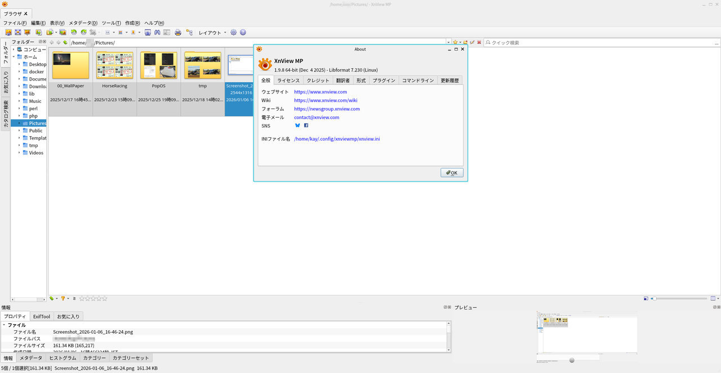
Task: Select the ExifTool tab in the info panel
Action: tap(42, 316)
